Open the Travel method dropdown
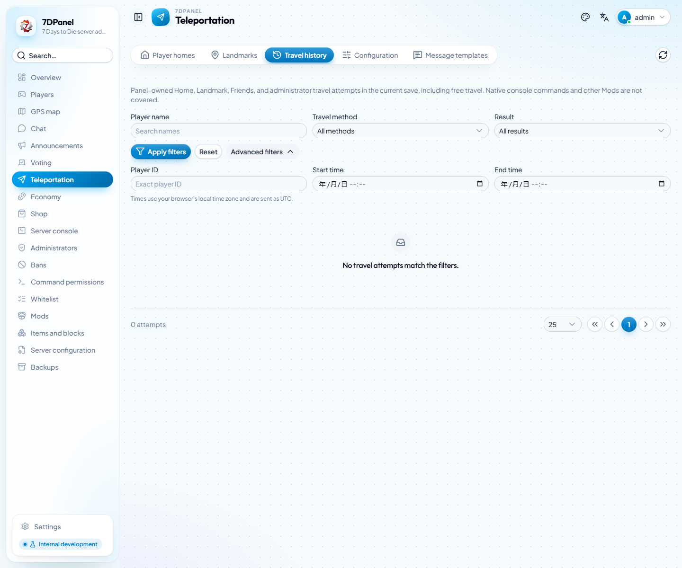682x568 pixels. [401, 131]
